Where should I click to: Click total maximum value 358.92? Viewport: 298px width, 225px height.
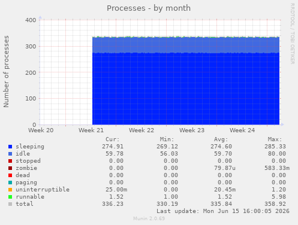pos(275,204)
